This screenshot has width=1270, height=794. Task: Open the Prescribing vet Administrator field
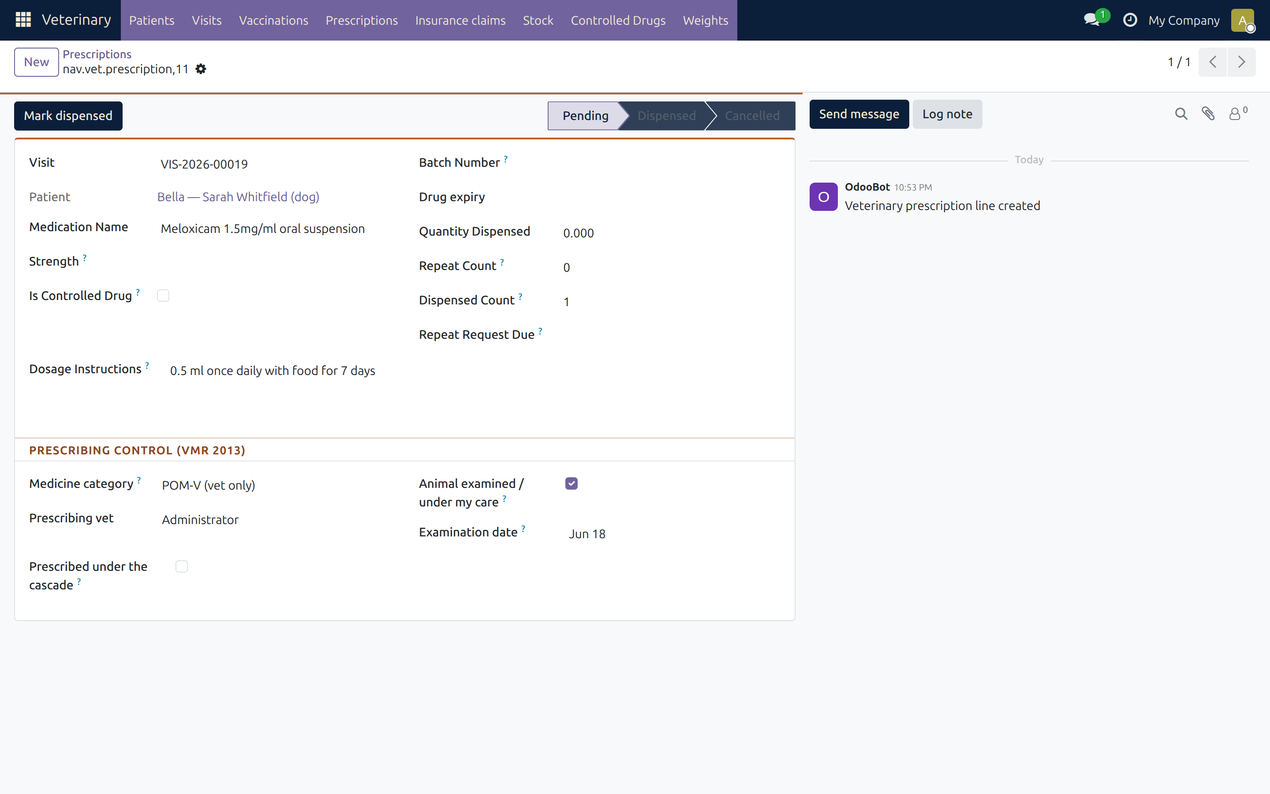(278, 520)
